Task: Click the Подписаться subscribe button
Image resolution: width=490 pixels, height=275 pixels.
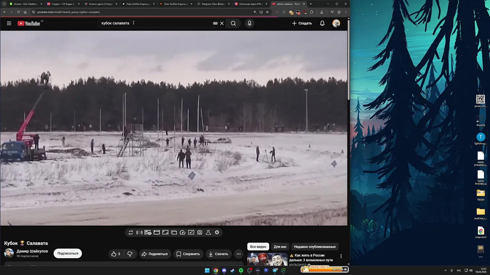Action: [x=68, y=253]
